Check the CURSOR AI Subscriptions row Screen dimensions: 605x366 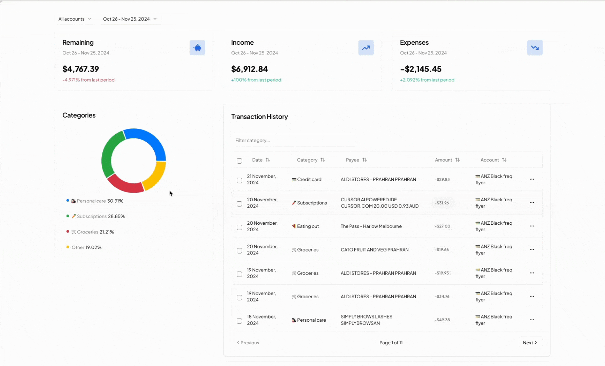coord(239,204)
